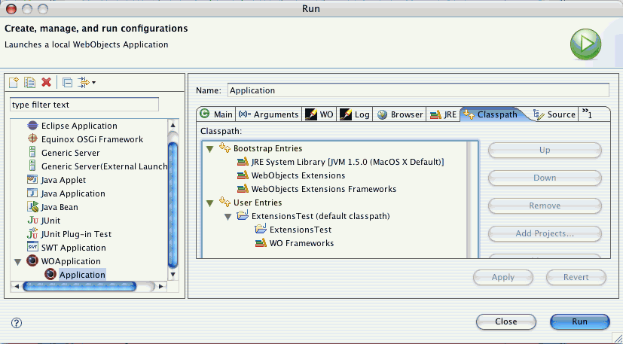Collapse ExtensionsTest (default classpath) node
This screenshot has width=623, height=344.
click(x=228, y=217)
